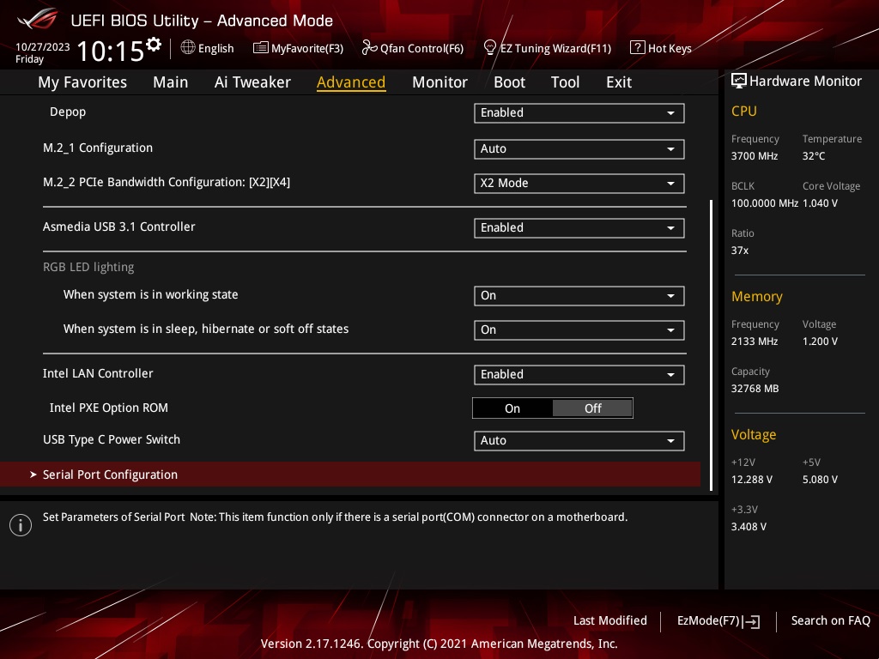Click the 10/27/2023 date
The height and width of the screenshot is (659, 879).
point(43,47)
